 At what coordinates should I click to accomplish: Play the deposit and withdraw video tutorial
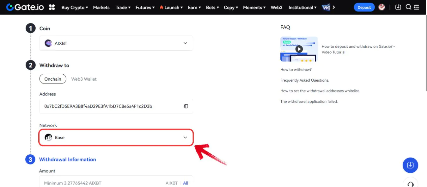(299, 49)
